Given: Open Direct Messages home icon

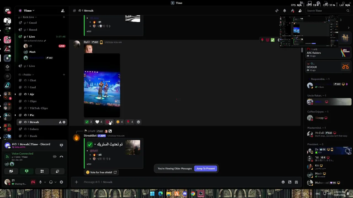Looking at the screenshot, I should (x=7, y=11).
